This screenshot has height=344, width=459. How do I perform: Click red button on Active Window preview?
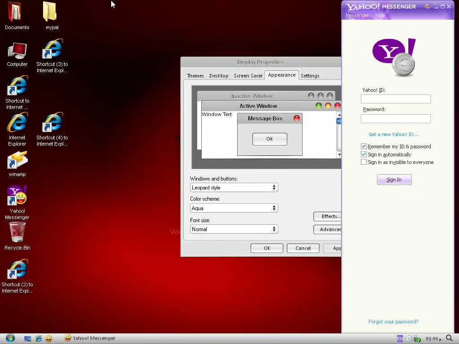tap(337, 106)
